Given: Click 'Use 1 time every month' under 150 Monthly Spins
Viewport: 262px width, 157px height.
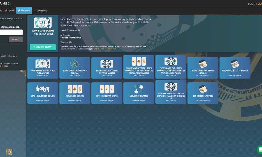Looking at the screenshot, I should (x=203, y=100).
